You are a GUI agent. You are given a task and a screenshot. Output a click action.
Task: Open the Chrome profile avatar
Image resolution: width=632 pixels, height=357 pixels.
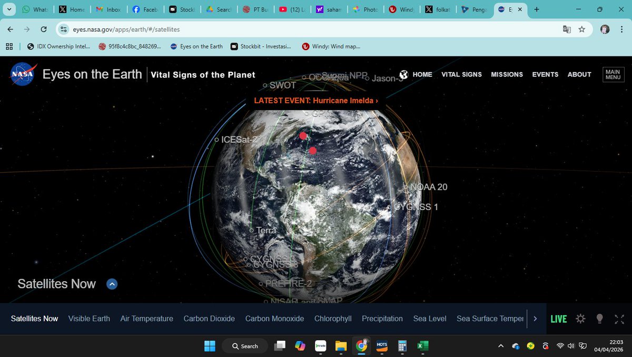coord(605,29)
